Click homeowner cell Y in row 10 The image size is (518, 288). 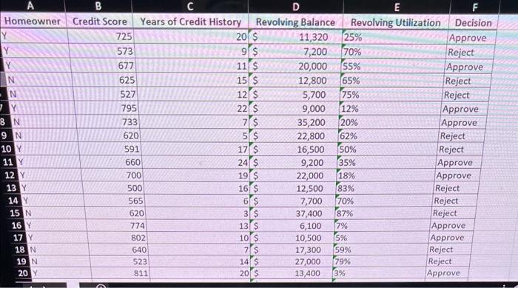coord(47,149)
